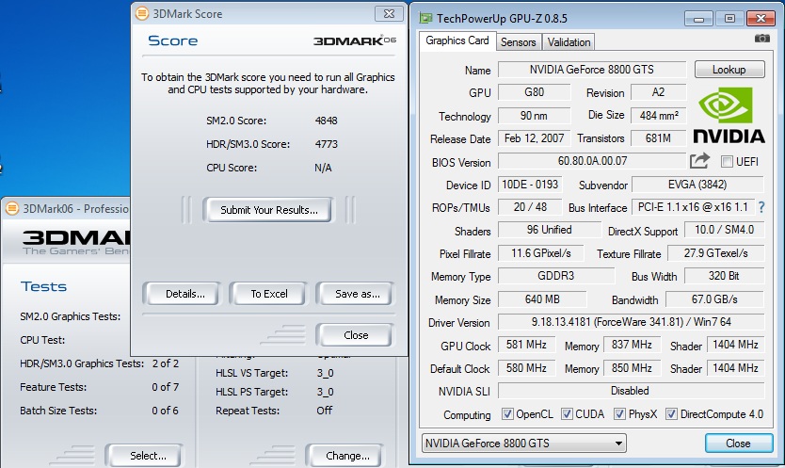The image size is (785, 468).
Task: Toggle the DirectCompute 4.0 checkbox
Action: 671,414
